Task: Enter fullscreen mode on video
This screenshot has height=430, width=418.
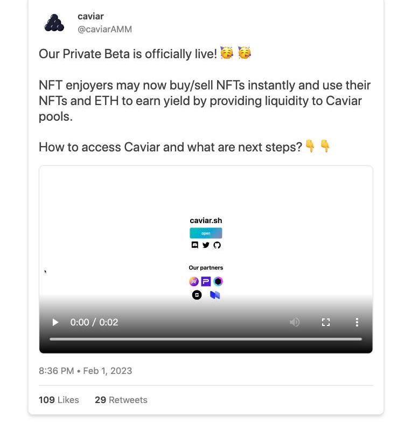Action: pos(325,322)
